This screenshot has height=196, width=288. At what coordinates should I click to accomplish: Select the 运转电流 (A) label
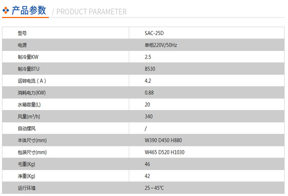[32, 81]
